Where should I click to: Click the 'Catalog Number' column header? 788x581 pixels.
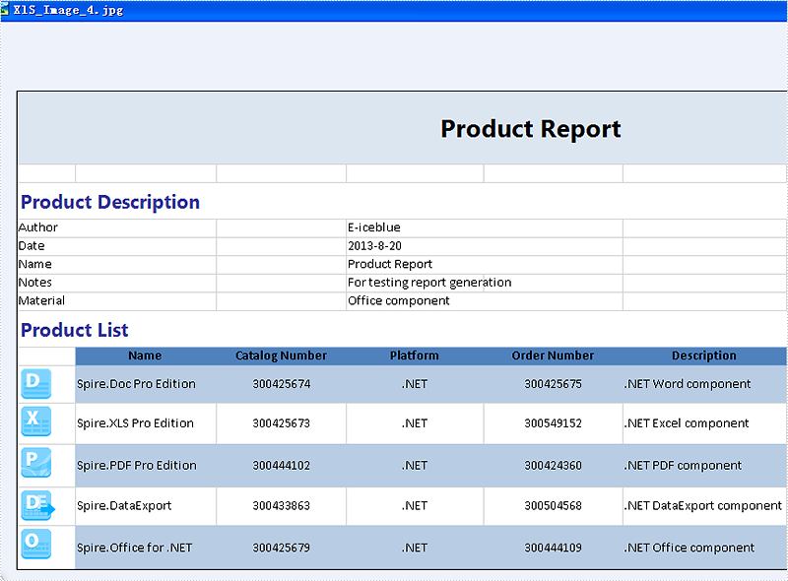point(281,355)
